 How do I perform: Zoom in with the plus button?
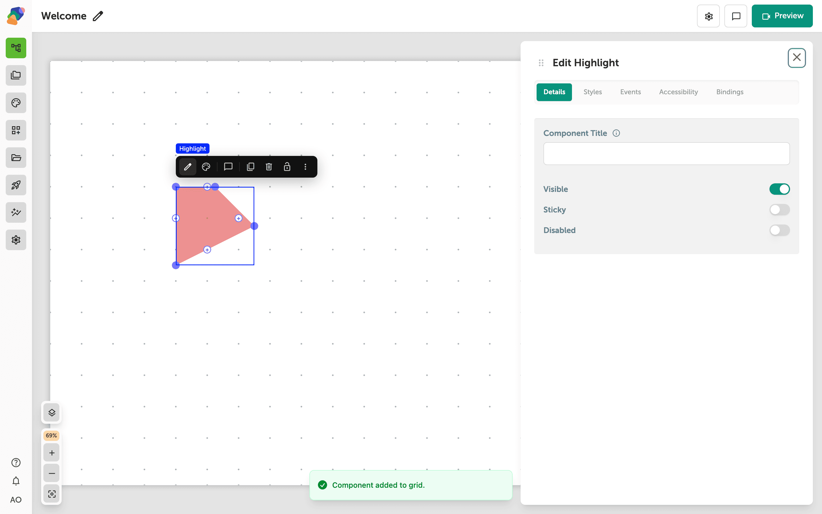[x=52, y=453]
